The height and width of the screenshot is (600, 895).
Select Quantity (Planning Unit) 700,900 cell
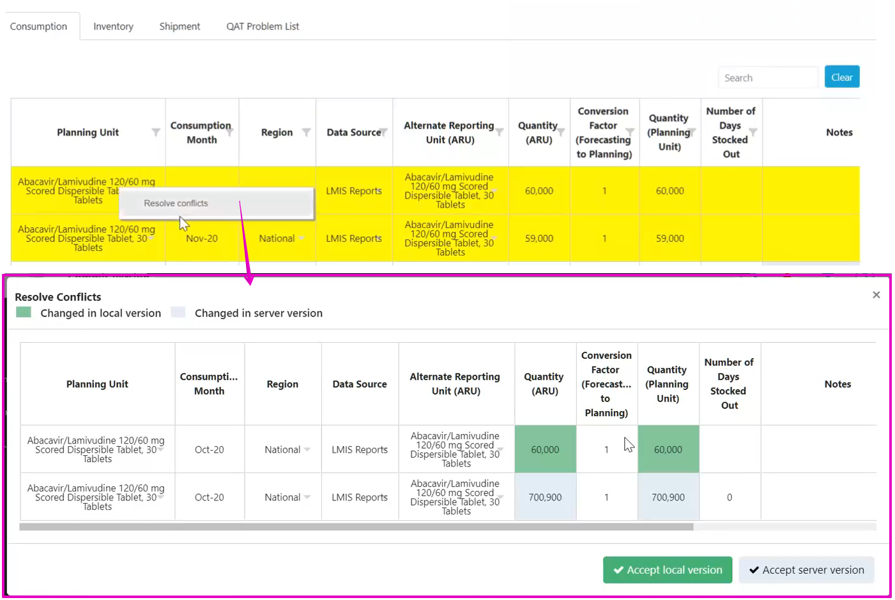[x=668, y=497]
